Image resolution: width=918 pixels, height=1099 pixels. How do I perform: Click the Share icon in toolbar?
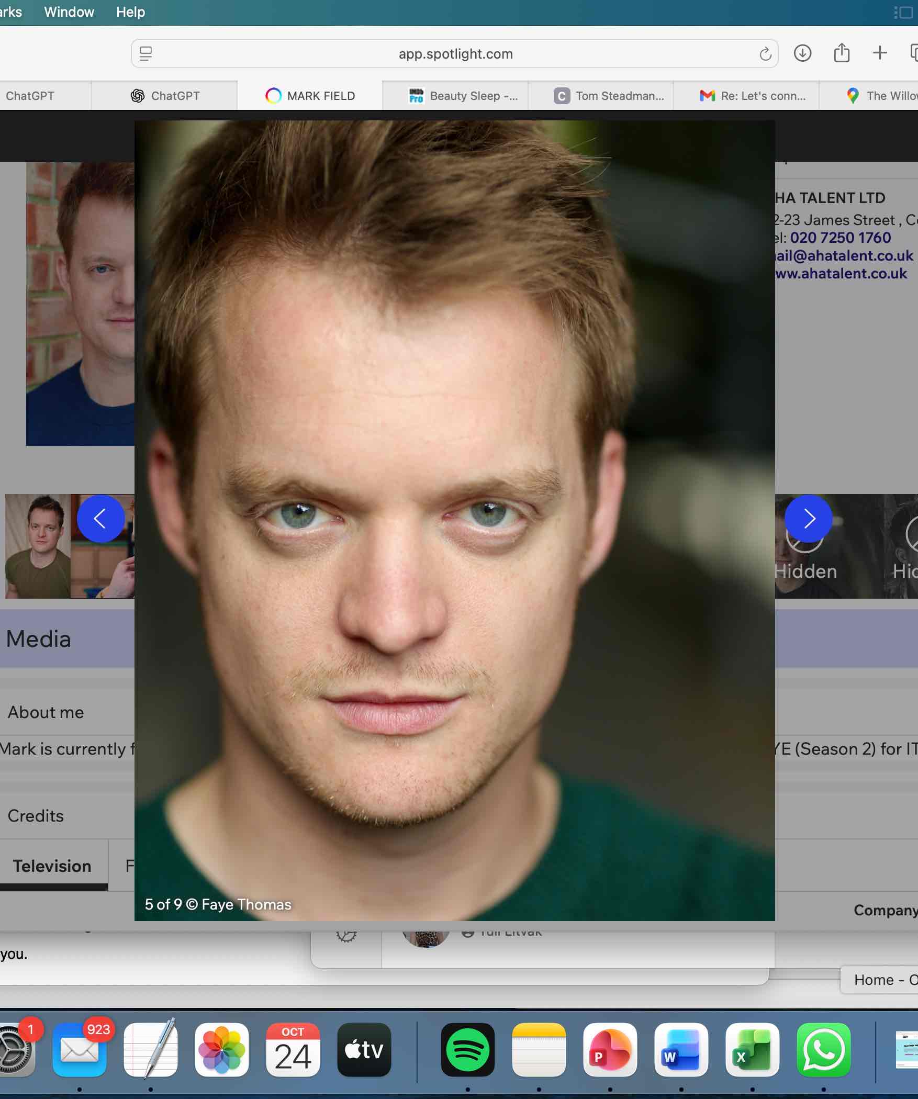(841, 53)
